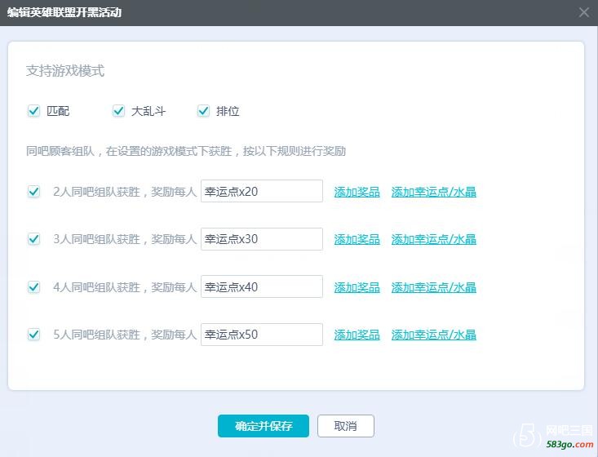Click the 支持游戏模式 section heading

tap(65, 70)
